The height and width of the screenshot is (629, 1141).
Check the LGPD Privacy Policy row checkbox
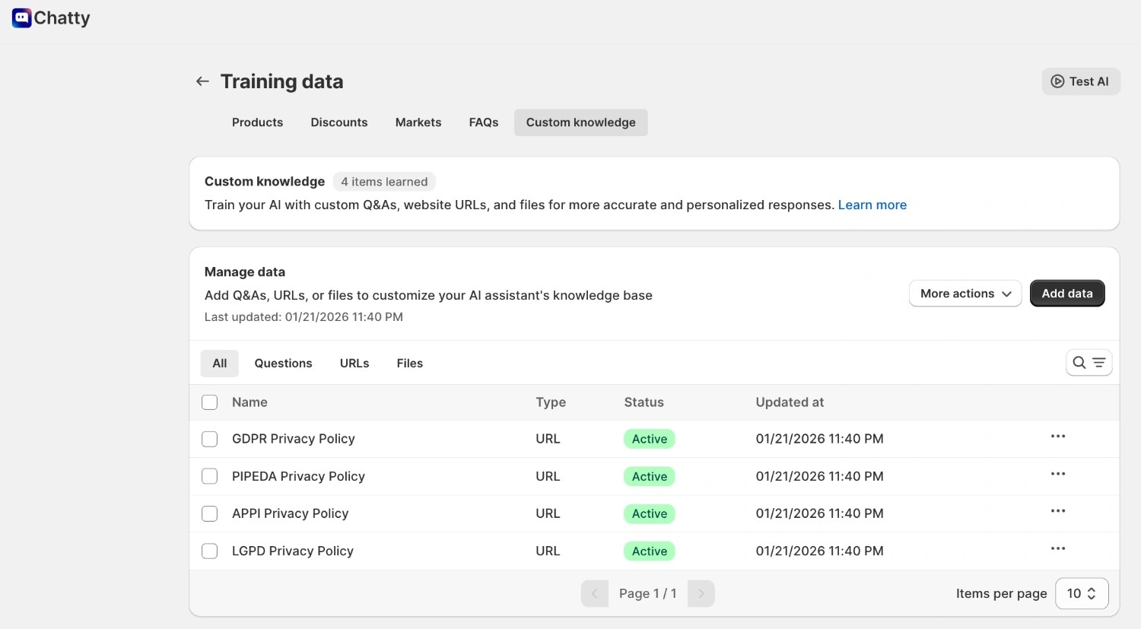click(210, 551)
